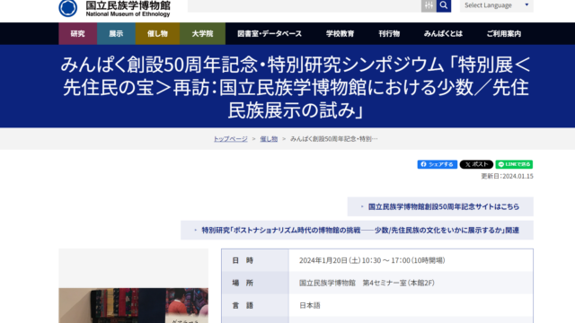Open the 特別研究 ポストナショナリズム related link
Viewport: 575px width, 323px height.
(x=358, y=230)
